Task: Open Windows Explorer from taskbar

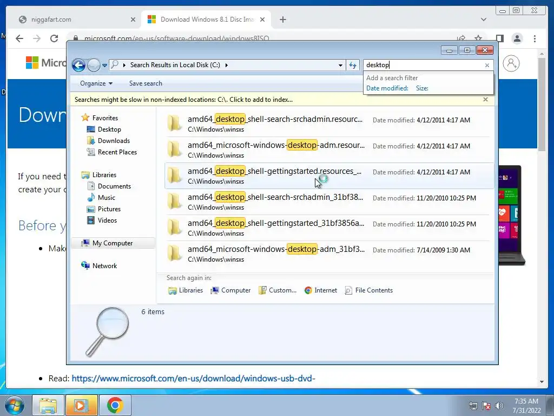Action: [x=48, y=405]
